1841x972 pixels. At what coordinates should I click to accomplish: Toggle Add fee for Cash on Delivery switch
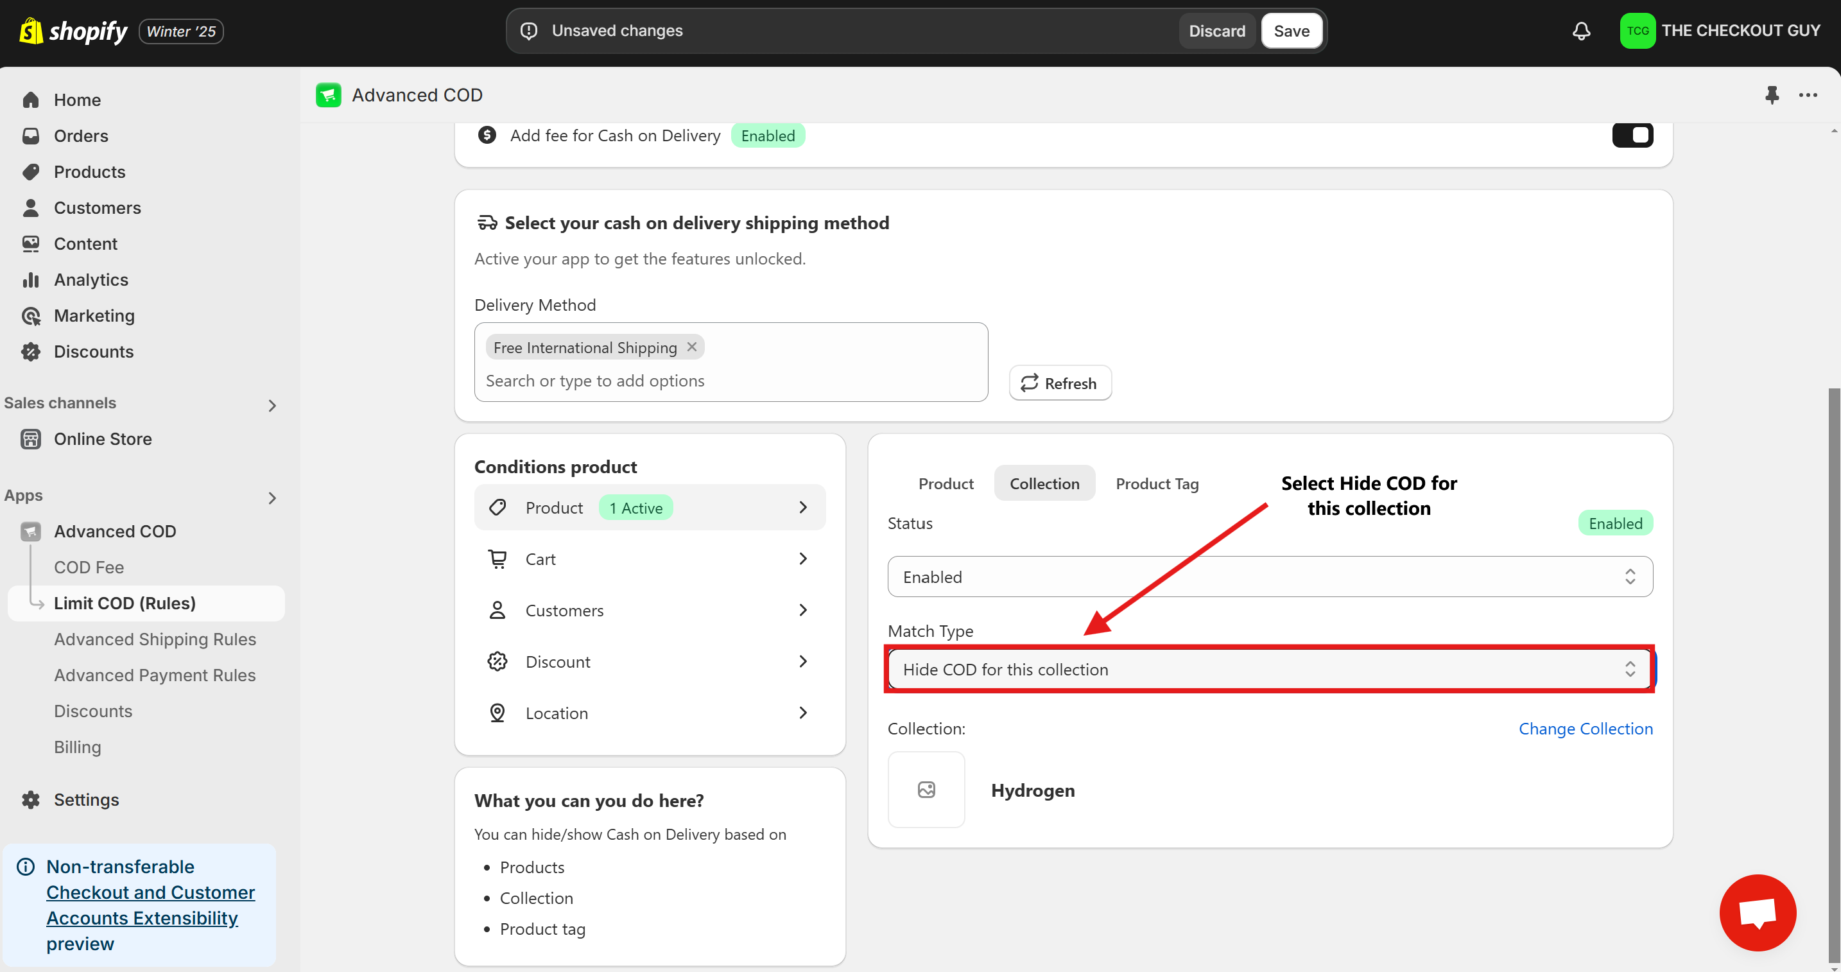pyautogui.click(x=1632, y=134)
